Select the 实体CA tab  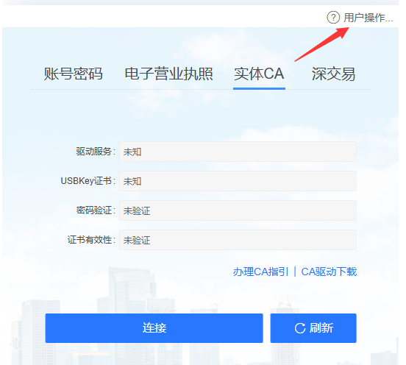point(259,74)
